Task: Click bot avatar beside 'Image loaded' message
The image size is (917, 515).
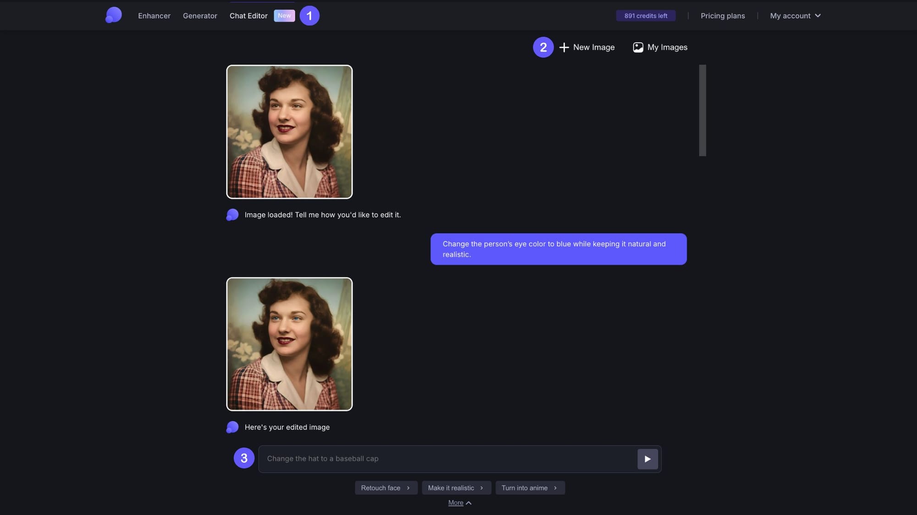Action: (x=232, y=215)
